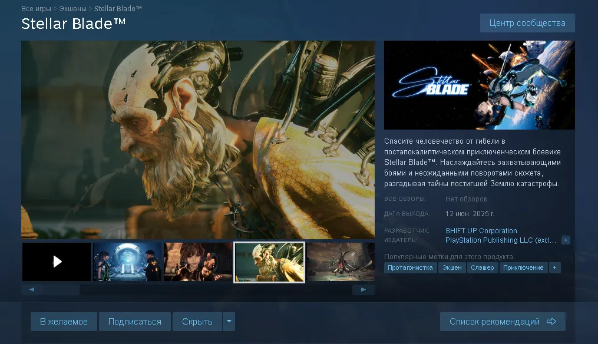The image size is (598, 344).
Task: Click the left arrow of thumbnail scroller
Action: pos(32,289)
